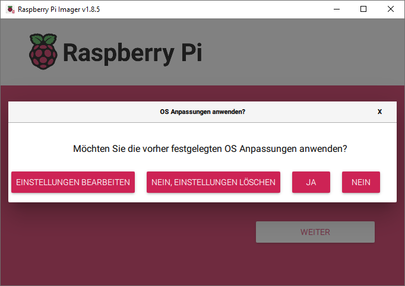Minimize the Raspberry Pi Imager window
This screenshot has width=405, height=286.
pyautogui.click(x=337, y=9)
